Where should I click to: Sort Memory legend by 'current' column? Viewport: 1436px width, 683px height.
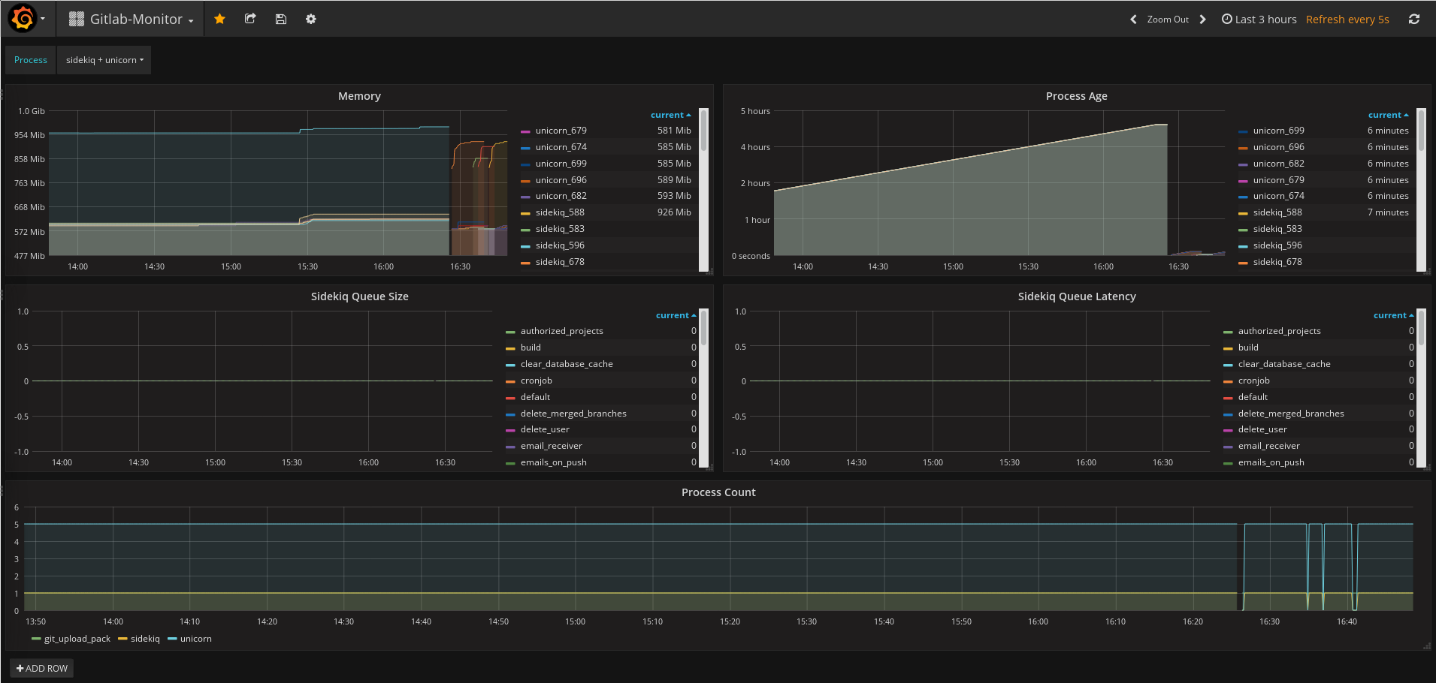click(x=670, y=115)
